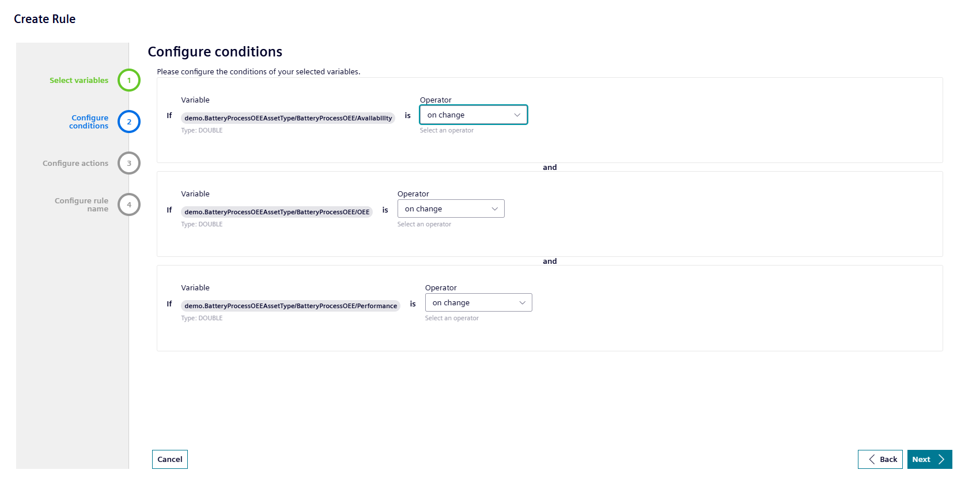Click the chevron arrow in Next button
Screen dimensions: 976x485
pyautogui.click(x=941, y=459)
